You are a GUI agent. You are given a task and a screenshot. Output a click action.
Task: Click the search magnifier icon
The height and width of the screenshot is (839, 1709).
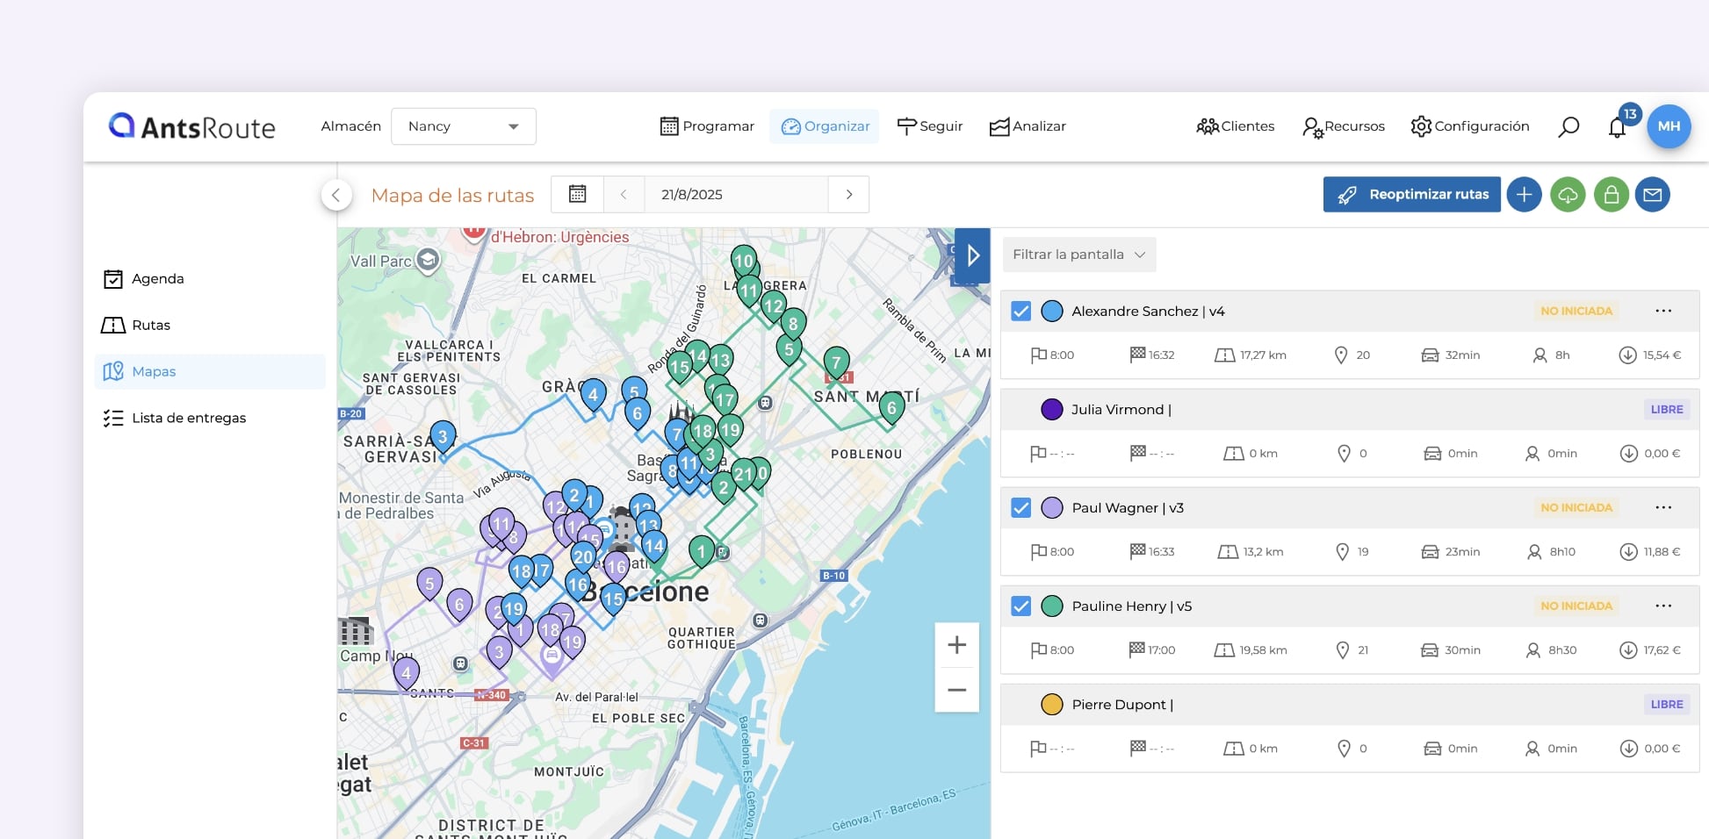click(1568, 127)
